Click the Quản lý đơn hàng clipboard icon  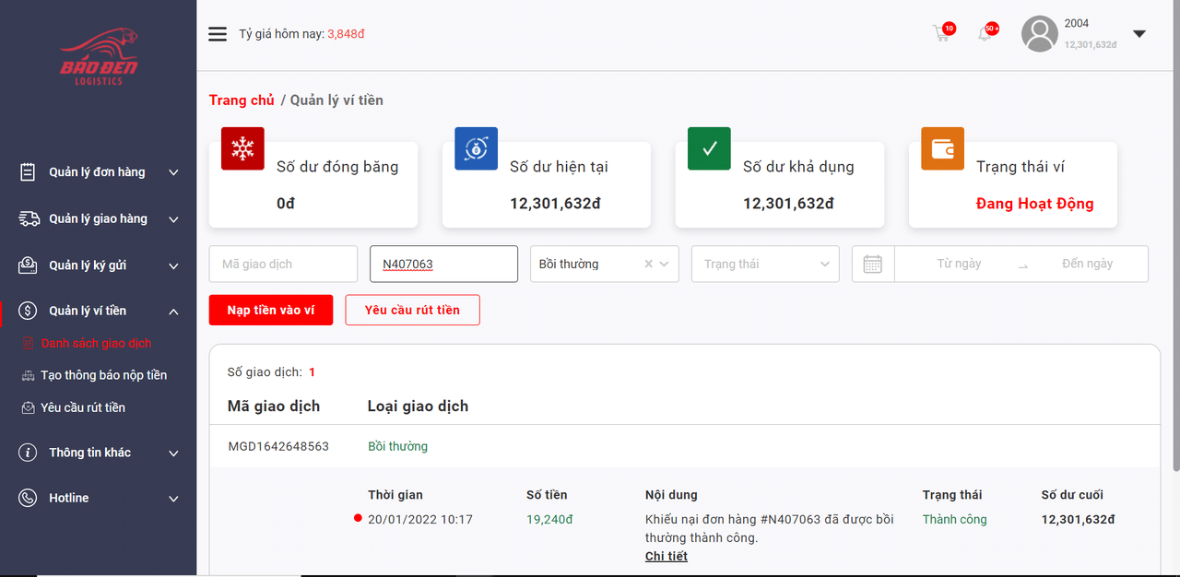click(x=28, y=172)
